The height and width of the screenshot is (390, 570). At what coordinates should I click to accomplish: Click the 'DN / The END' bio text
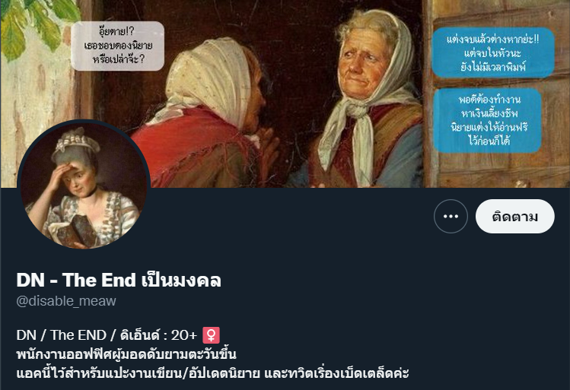(x=62, y=335)
